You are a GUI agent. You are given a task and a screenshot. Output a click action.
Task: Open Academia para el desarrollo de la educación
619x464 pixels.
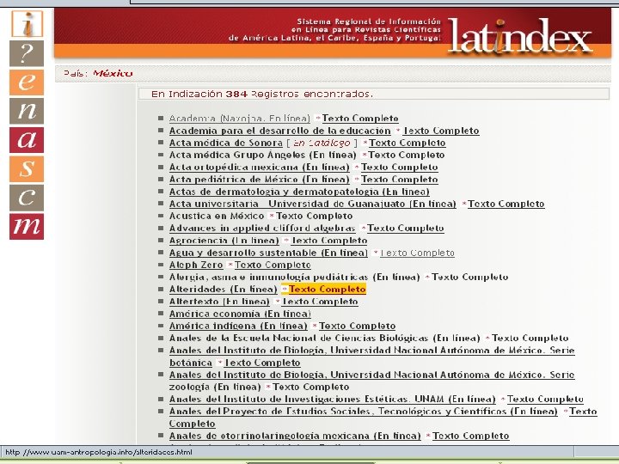click(280, 131)
